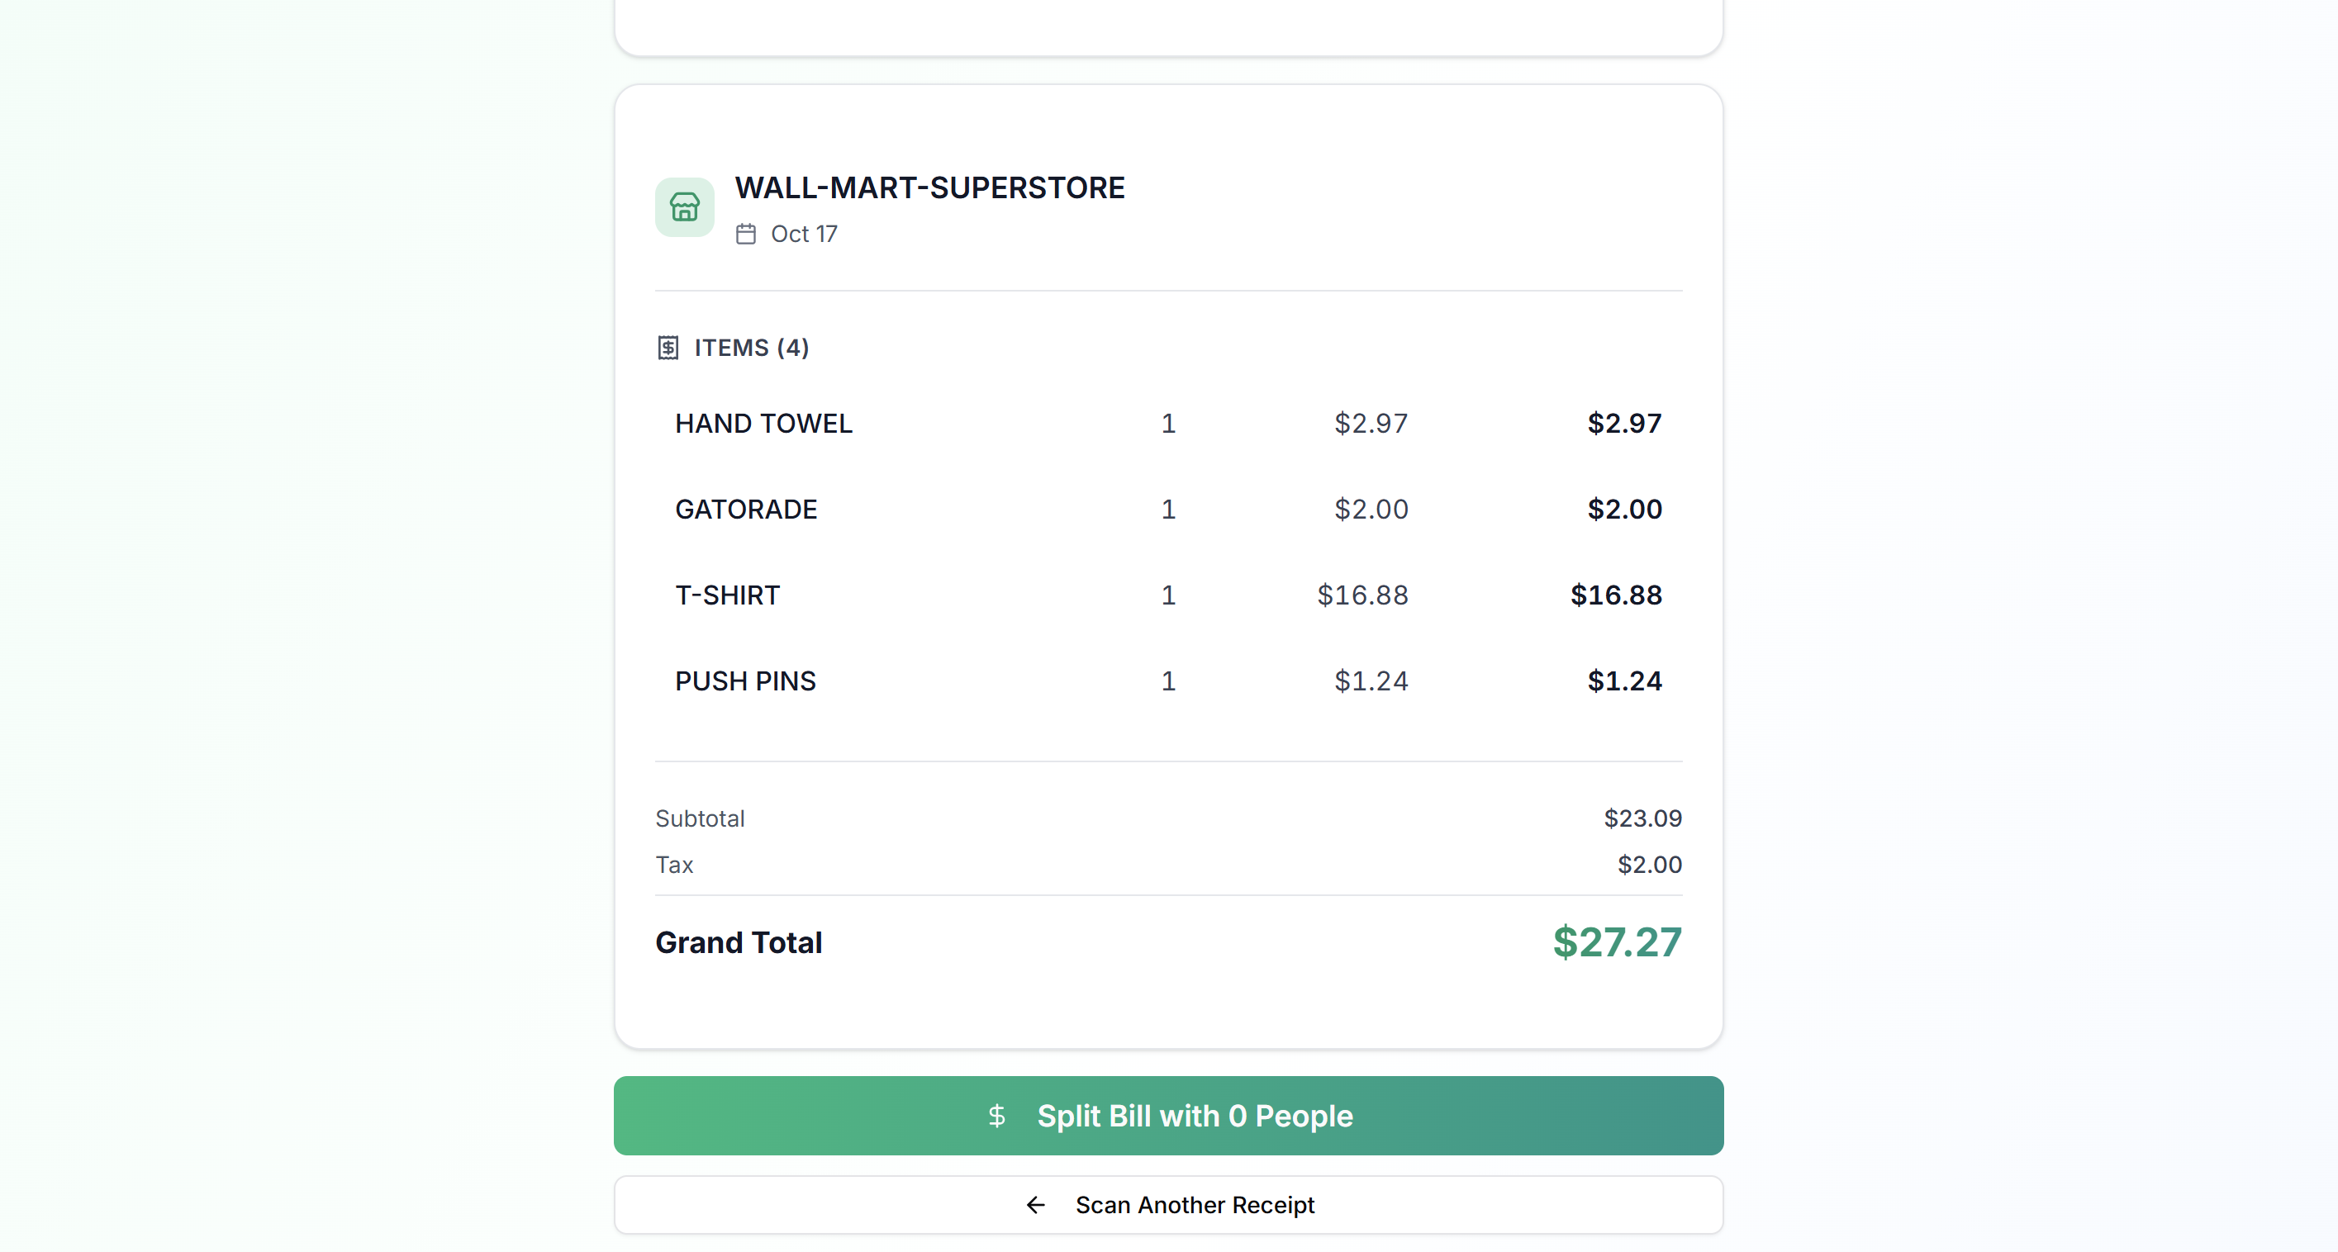Screen dimensions: 2338x1252
Task: Click the Tax amount $2.00
Action: pyautogui.click(x=1650, y=865)
